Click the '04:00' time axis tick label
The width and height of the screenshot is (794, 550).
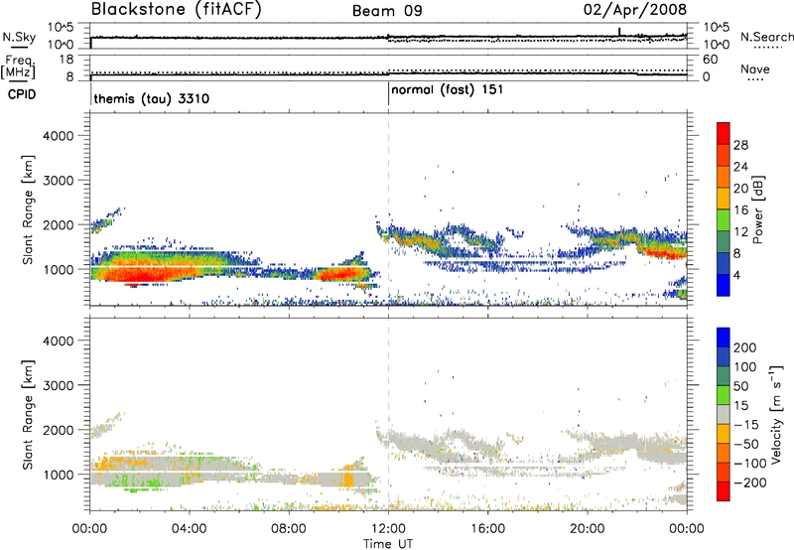pos(189,529)
